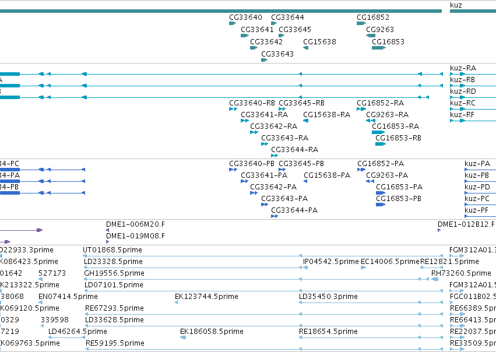The image size is (496, 352).
Task: Click the CG33641 gene arrow glyph
Action: click(x=245, y=36)
